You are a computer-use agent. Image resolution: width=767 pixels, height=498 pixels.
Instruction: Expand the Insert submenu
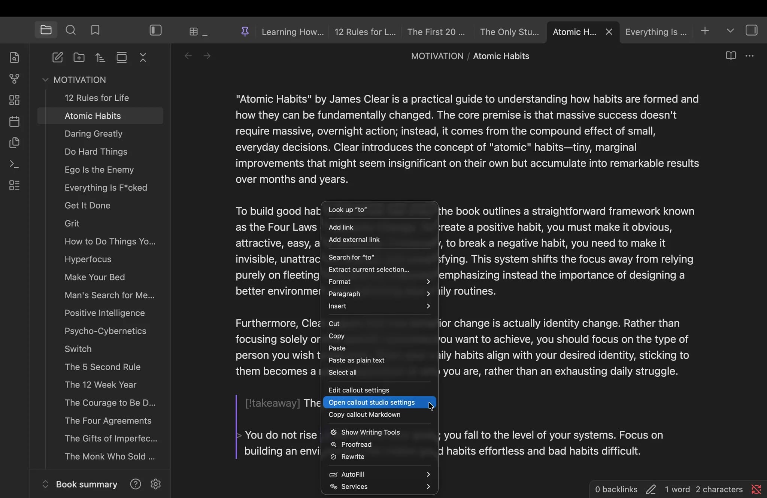tap(379, 306)
